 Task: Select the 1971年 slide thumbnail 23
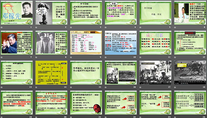pyautogui.click(x=156, y=103)
